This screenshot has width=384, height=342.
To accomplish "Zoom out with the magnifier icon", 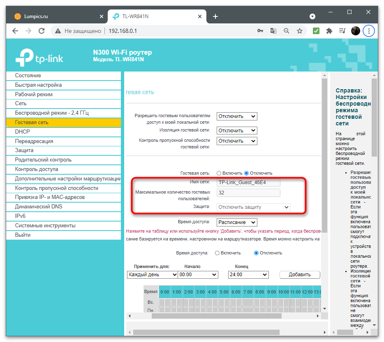I will [287, 31].
